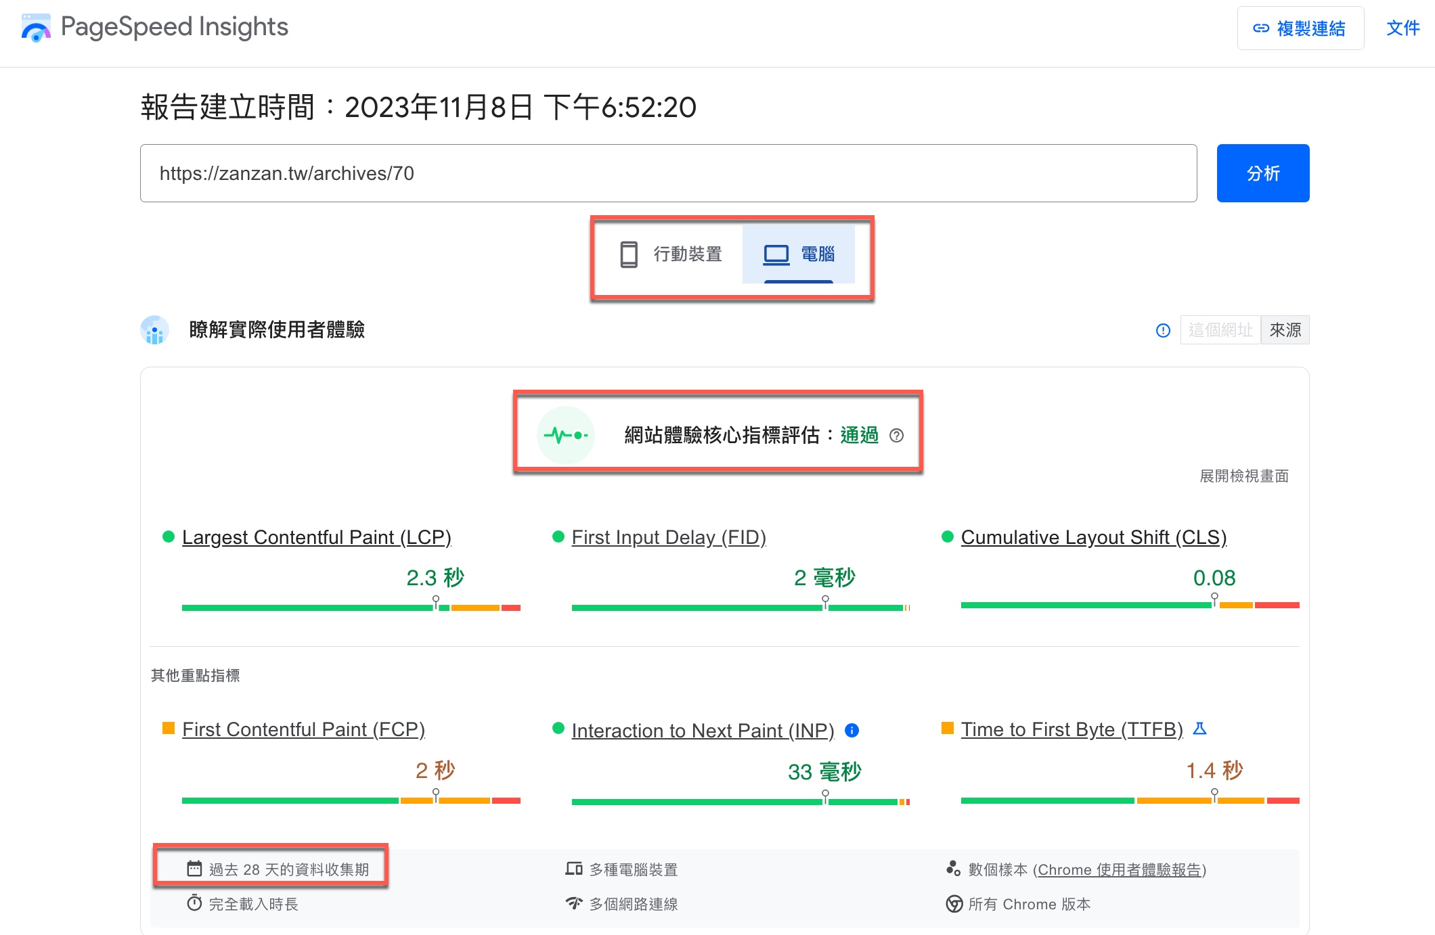Viewport: 1435px width, 935px height.
Task: Switch to the 行動裝置 tab
Action: pyautogui.click(x=670, y=254)
